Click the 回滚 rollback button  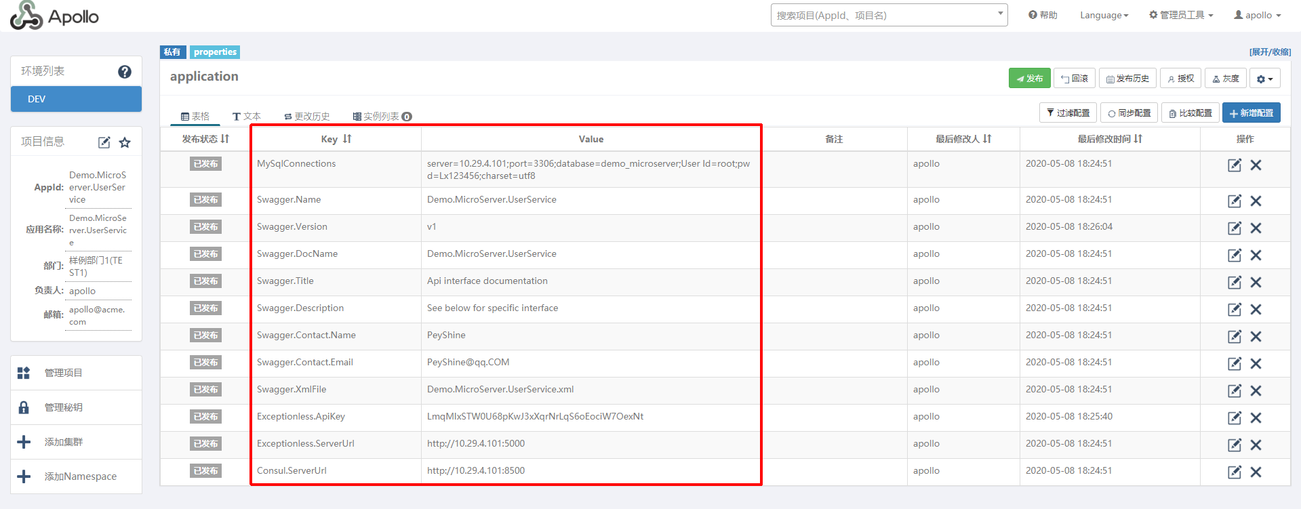coord(1075,79)
